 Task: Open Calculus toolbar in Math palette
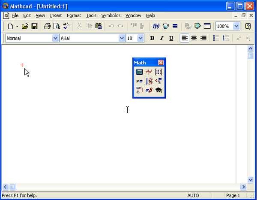point(149,81)
